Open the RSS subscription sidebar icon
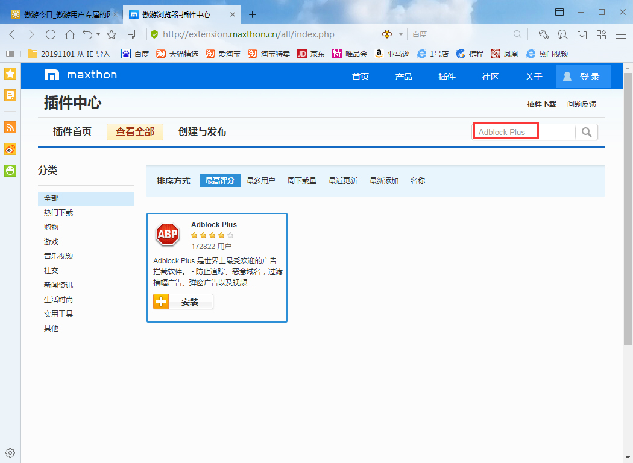Viewport: 633px width, 463px height. (10, 127)
